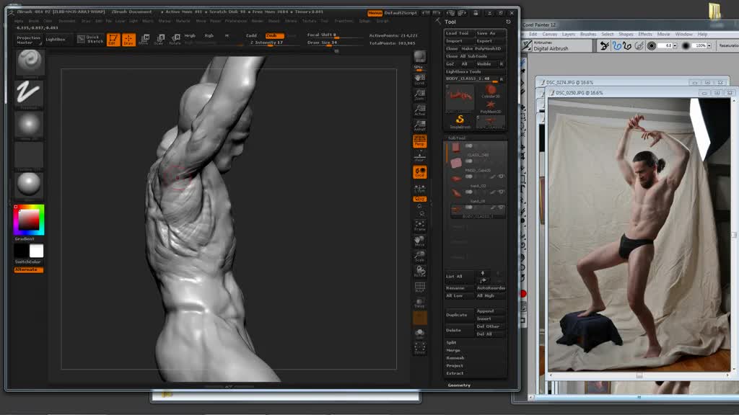Toggle the Mrgb channel button
739x415 pixels.
[190, 35]
